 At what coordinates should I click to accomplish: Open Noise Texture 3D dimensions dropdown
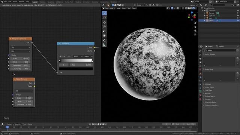pos(24,91)
